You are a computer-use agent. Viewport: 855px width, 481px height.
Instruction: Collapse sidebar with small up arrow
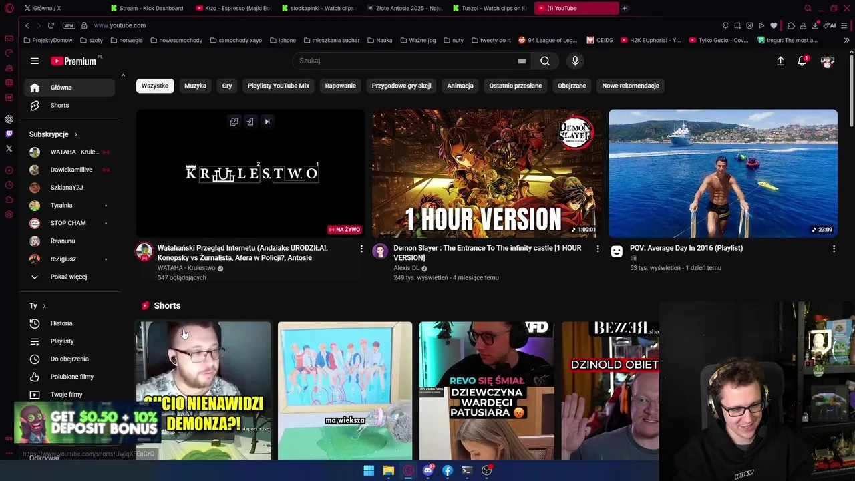click(x=123, y=75)
